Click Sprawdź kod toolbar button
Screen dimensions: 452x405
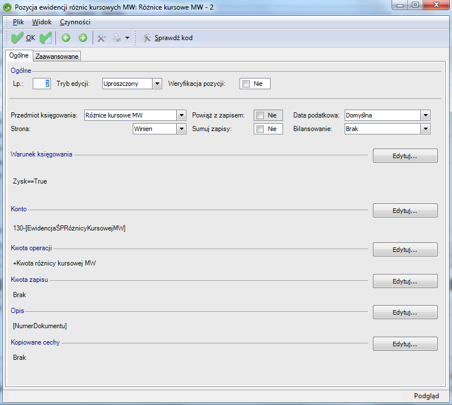[167, 38]
